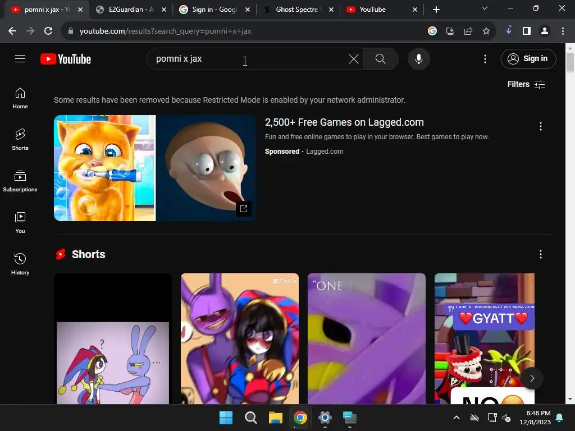Start voice search with the microphone
This screenshot has width=575, height=431.
click(419, 58)
